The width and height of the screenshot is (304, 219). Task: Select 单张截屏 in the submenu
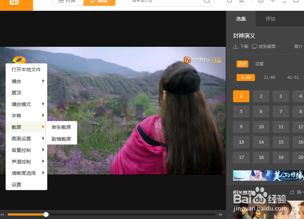point(61,127)
